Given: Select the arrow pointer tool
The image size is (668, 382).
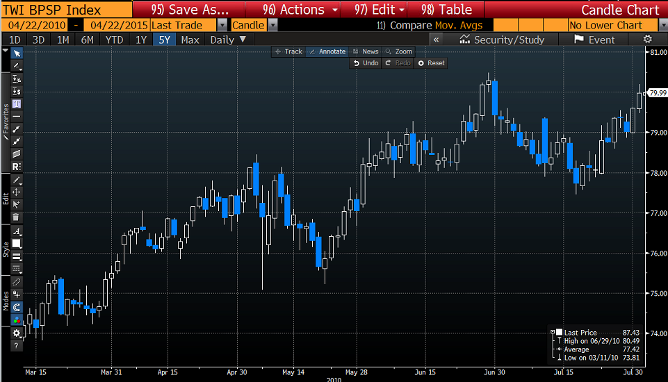Looking at the screenshot, I should [17, 53].
